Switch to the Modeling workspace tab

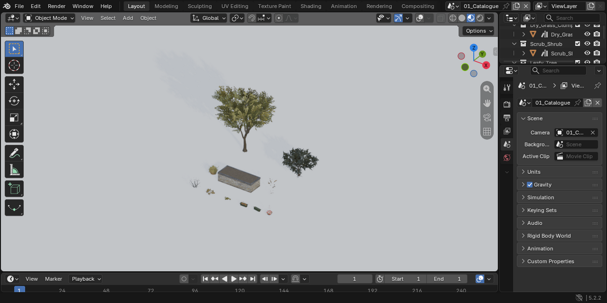point(166,6)
